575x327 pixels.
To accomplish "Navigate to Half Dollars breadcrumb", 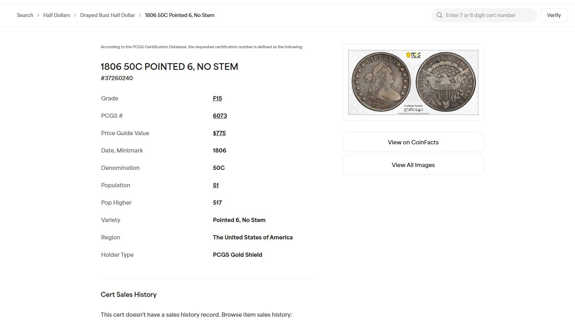I will (x=56, y=15).
